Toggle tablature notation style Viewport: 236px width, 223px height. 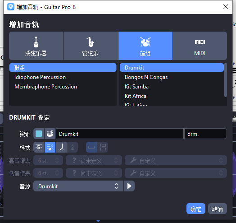point(39,147)
